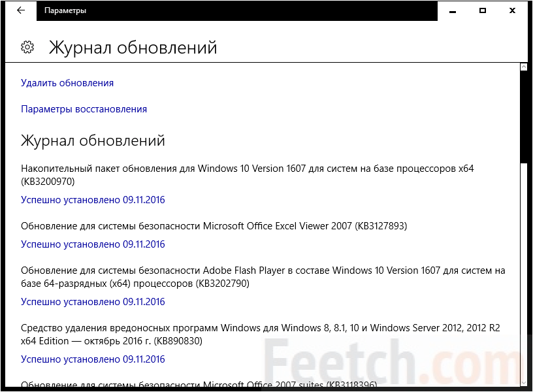Close the Параметры window
Image resolution: width=533 pixels, height=392 pixels.
512,10
